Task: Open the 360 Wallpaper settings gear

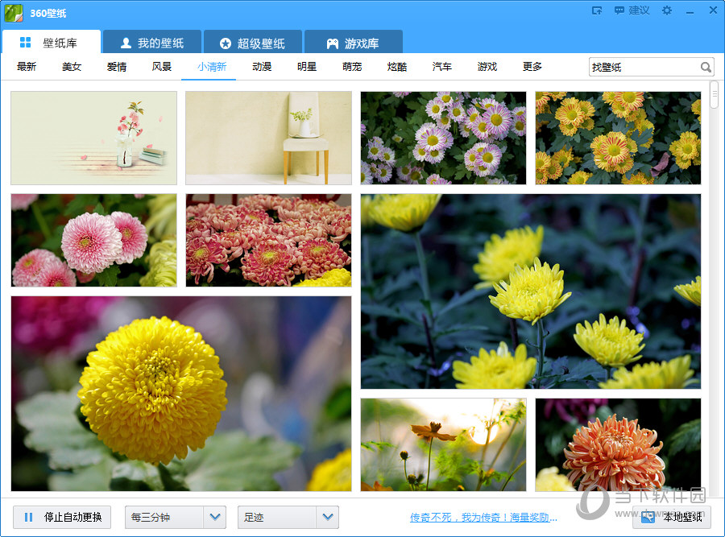Action: pos(666,10)
